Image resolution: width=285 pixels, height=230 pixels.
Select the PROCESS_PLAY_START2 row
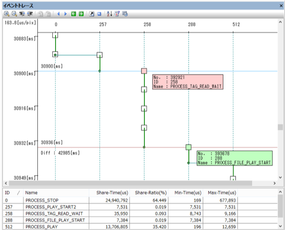140,207
